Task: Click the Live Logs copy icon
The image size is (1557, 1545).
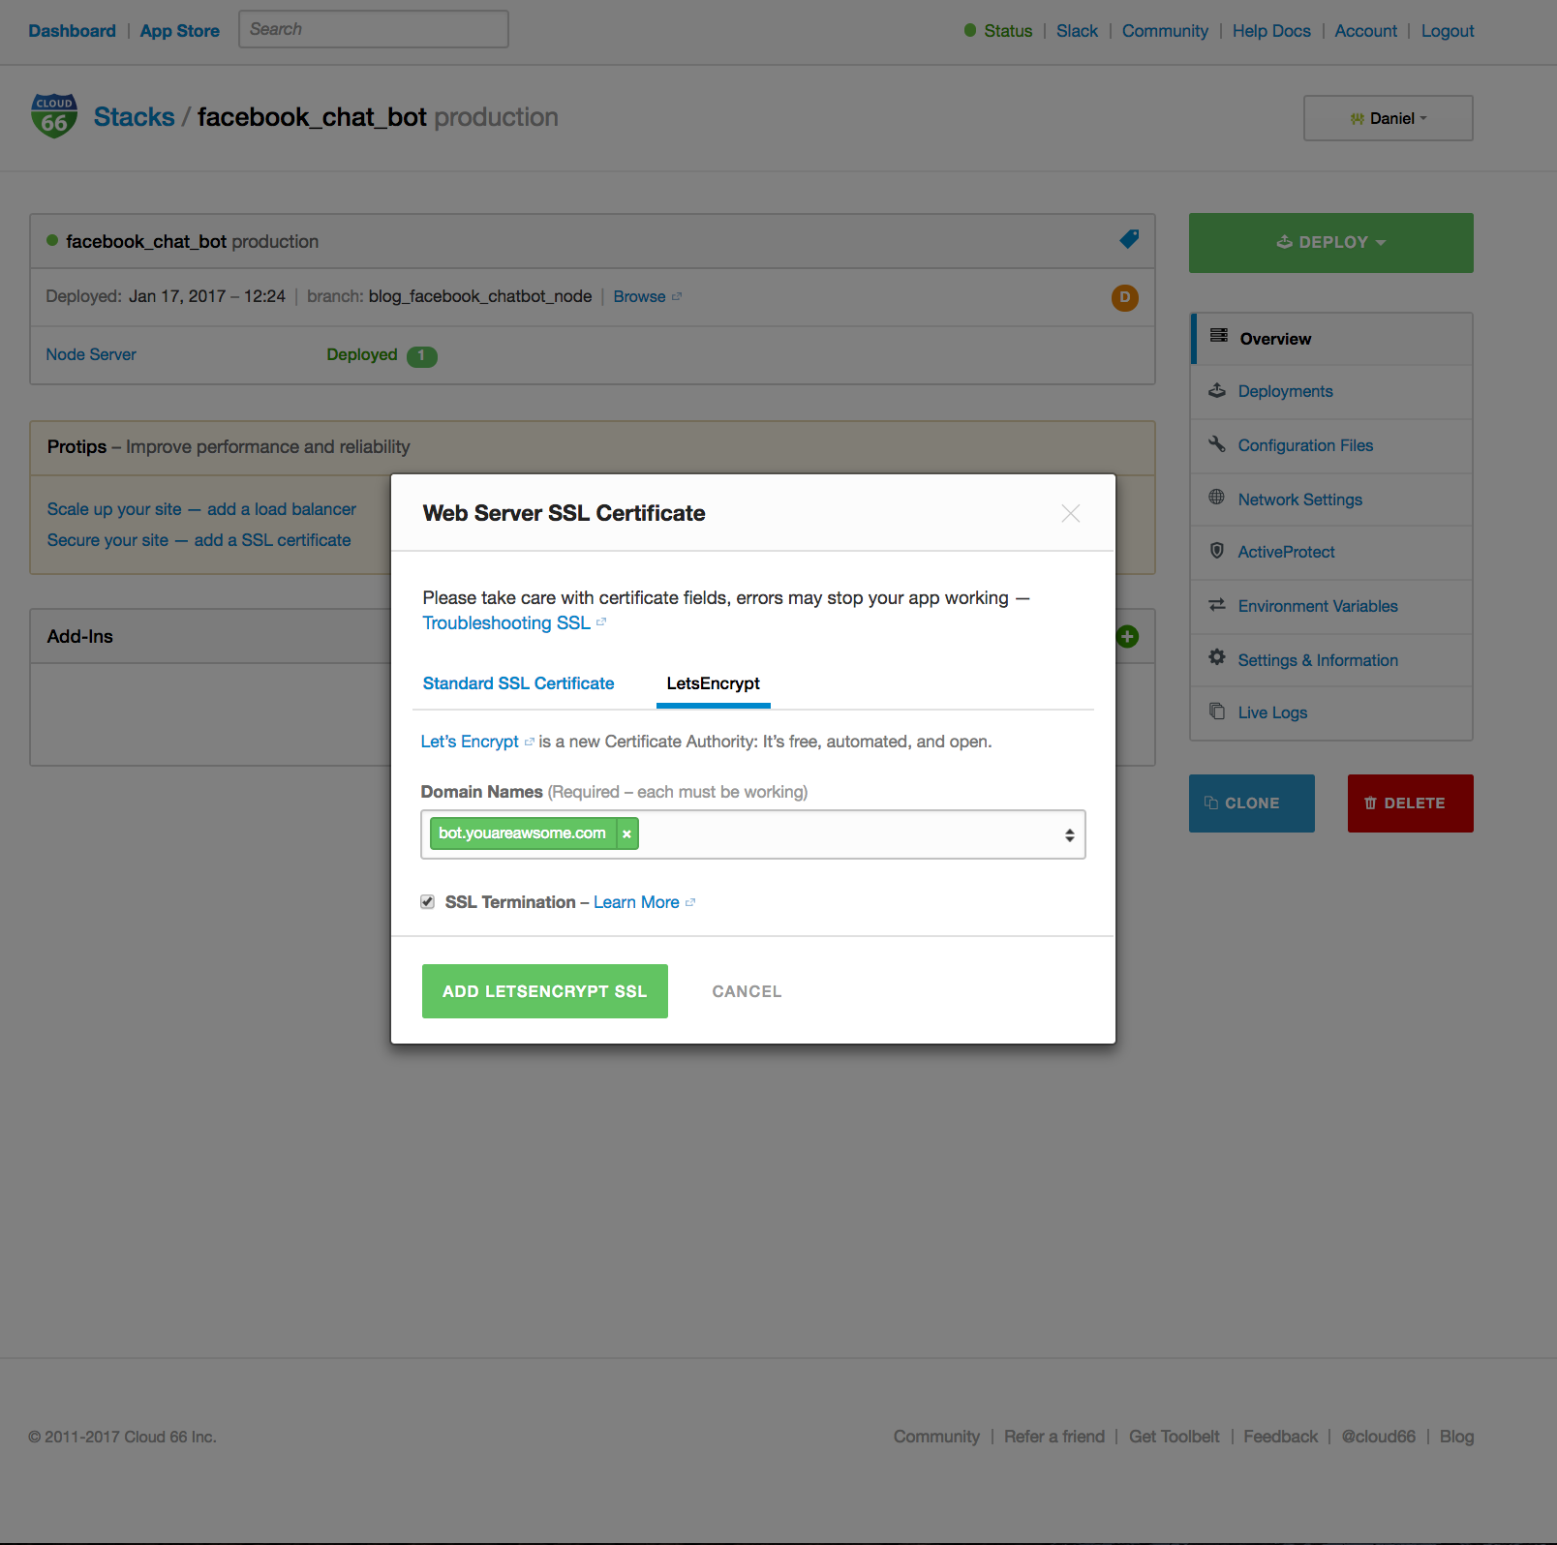Action: [1217, 711]
